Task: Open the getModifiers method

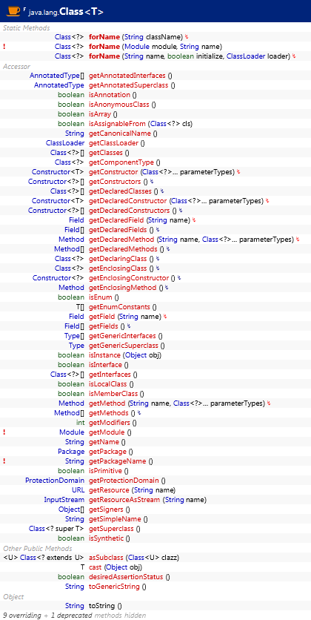Action: coord(110,423)
